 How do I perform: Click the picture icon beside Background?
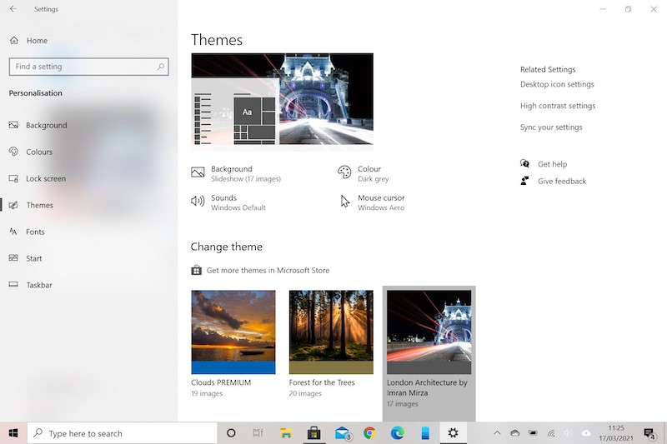(198, 172)
